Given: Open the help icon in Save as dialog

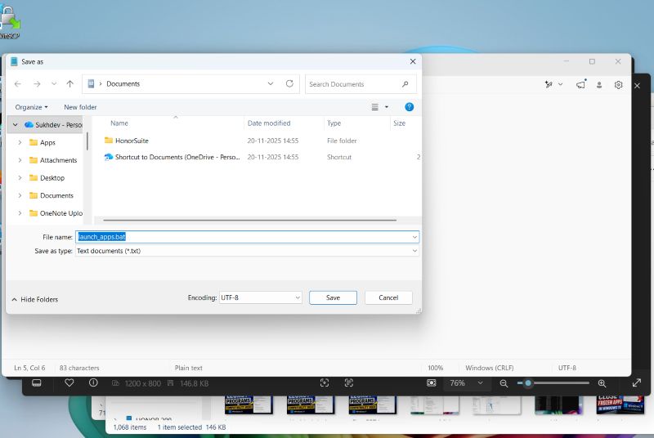Looking at the screenshot, I should click(x=410, y=107).
